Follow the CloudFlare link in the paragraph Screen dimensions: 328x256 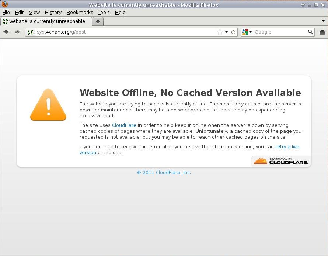tap(124, 125)
